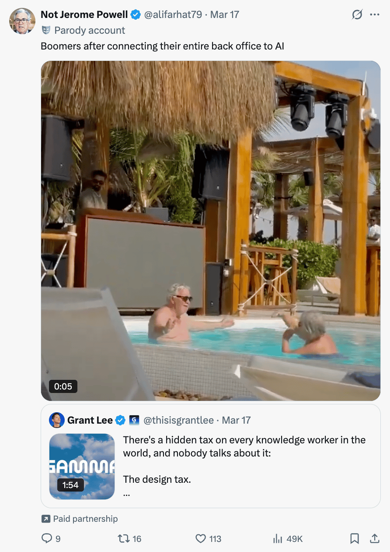Like the post with heart icon

pos(201,538)
